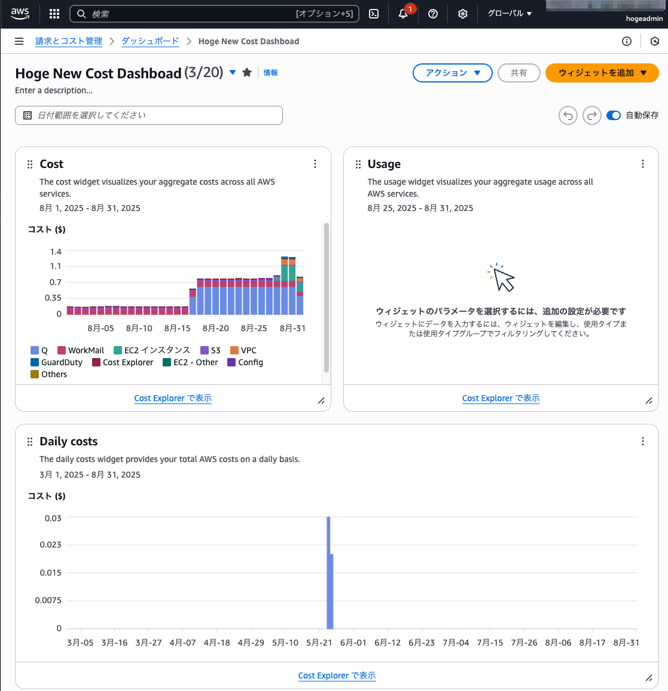Open Cost Explorer で表示 under Cost widget
Image resolution: width=668 pixels, height=691 pixels.
pos(173,398)
